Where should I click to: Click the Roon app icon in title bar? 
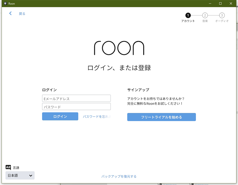(x=5, y=3)
